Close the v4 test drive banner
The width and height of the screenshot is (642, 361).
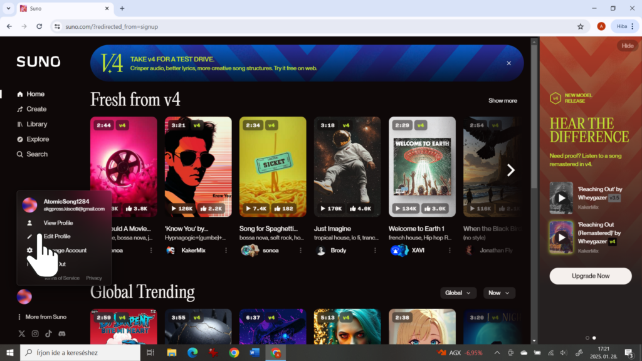508,63
